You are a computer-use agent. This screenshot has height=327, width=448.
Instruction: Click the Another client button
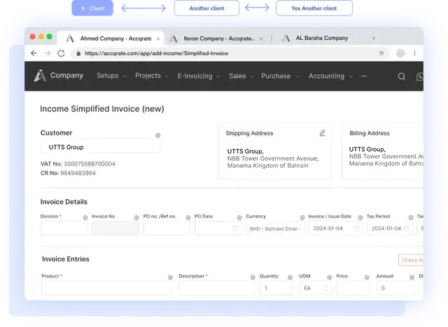(x=206, y=8)
